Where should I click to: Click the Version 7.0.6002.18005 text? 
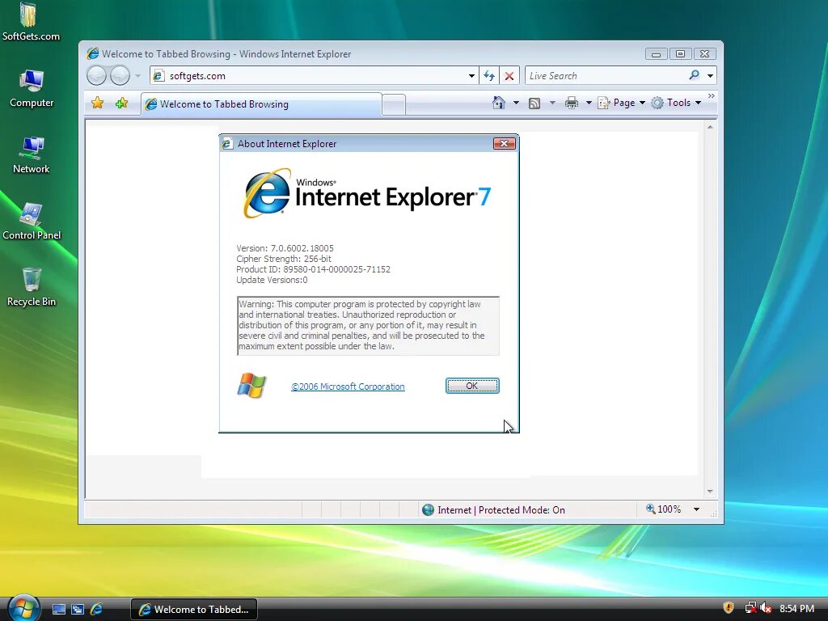[x=285, y=248]
